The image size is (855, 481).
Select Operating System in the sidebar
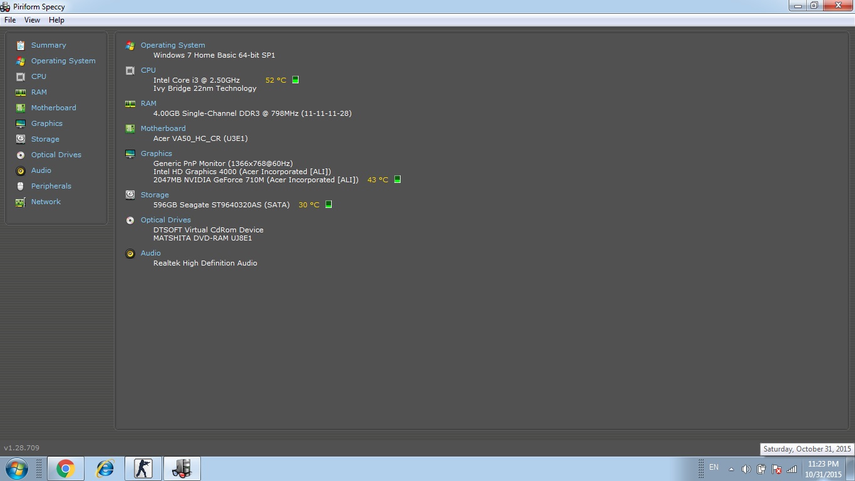click(63, 61)
